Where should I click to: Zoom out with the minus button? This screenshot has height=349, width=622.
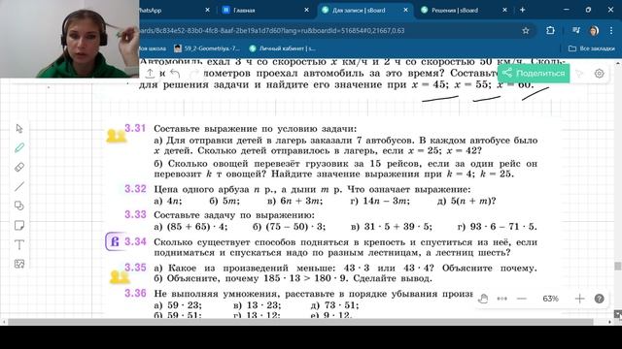click(522, 299)
